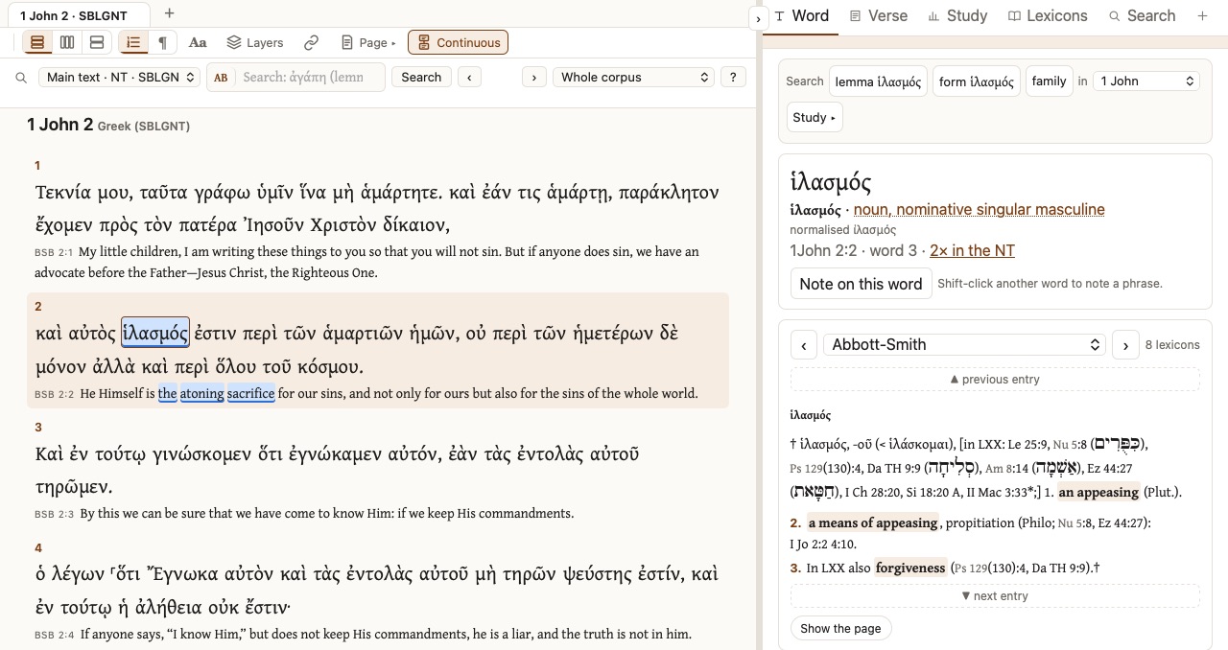Toggle verse-per-line numbered list view

(133, 42)
